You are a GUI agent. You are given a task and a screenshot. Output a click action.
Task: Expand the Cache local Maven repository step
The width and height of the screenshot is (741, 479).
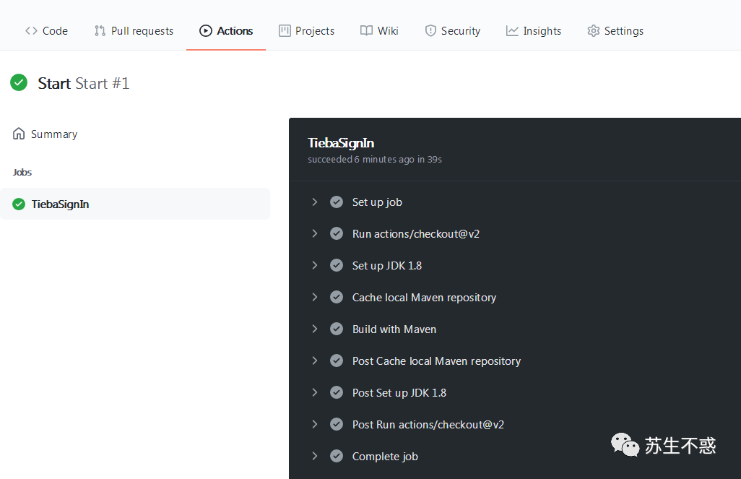click(315, 297)
